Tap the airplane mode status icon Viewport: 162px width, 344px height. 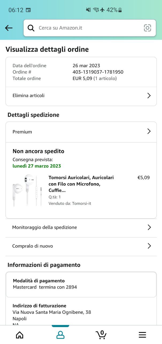click(x=102, y=10)
